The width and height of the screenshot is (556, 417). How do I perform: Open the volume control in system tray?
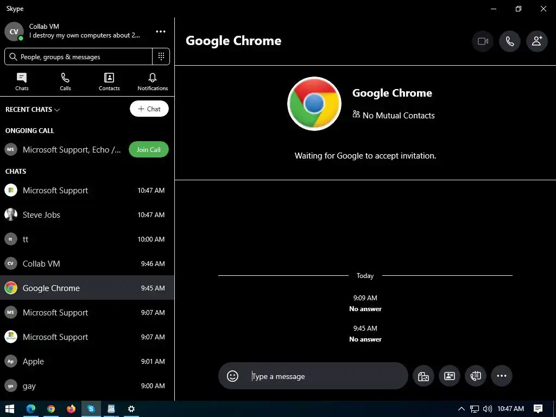click(488, 409)
